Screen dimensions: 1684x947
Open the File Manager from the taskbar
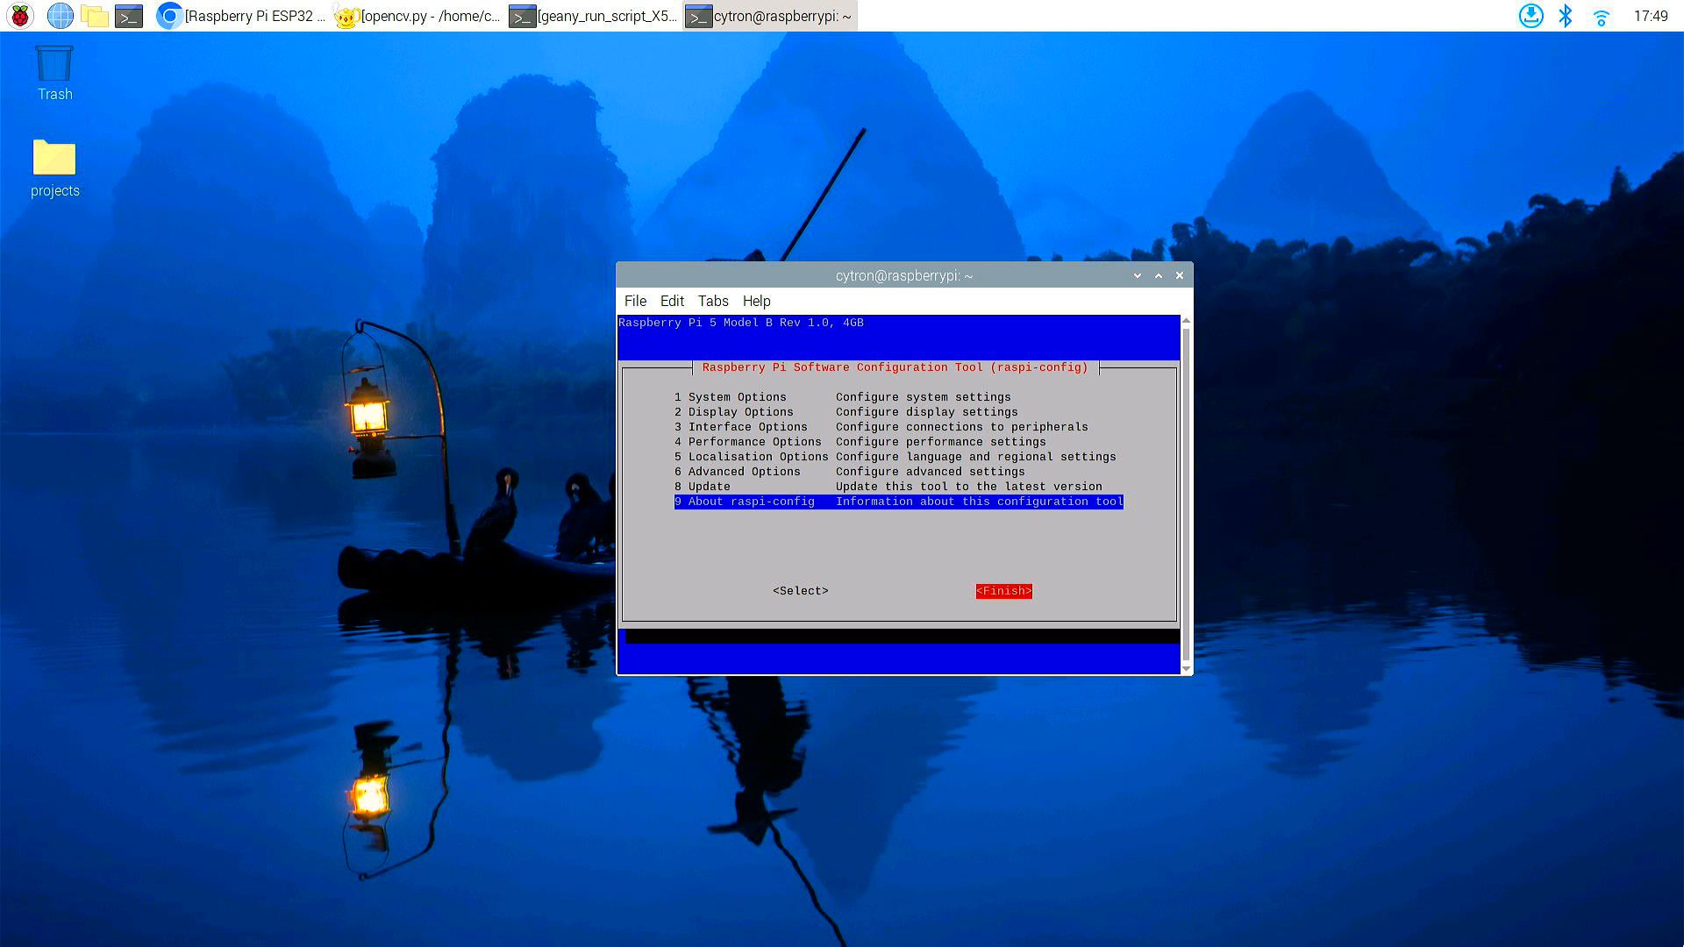click(96, 16)
